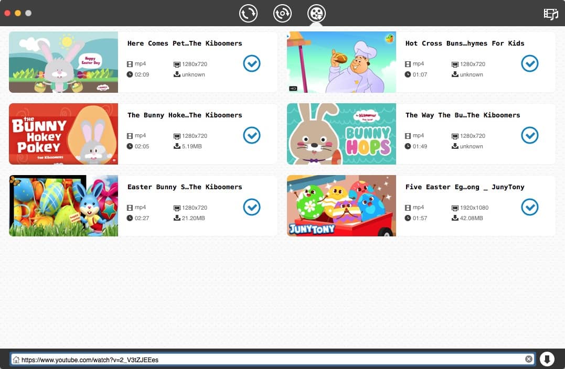
Task: Click the home icon in the URL bar
Action: [x=16, y=359]
